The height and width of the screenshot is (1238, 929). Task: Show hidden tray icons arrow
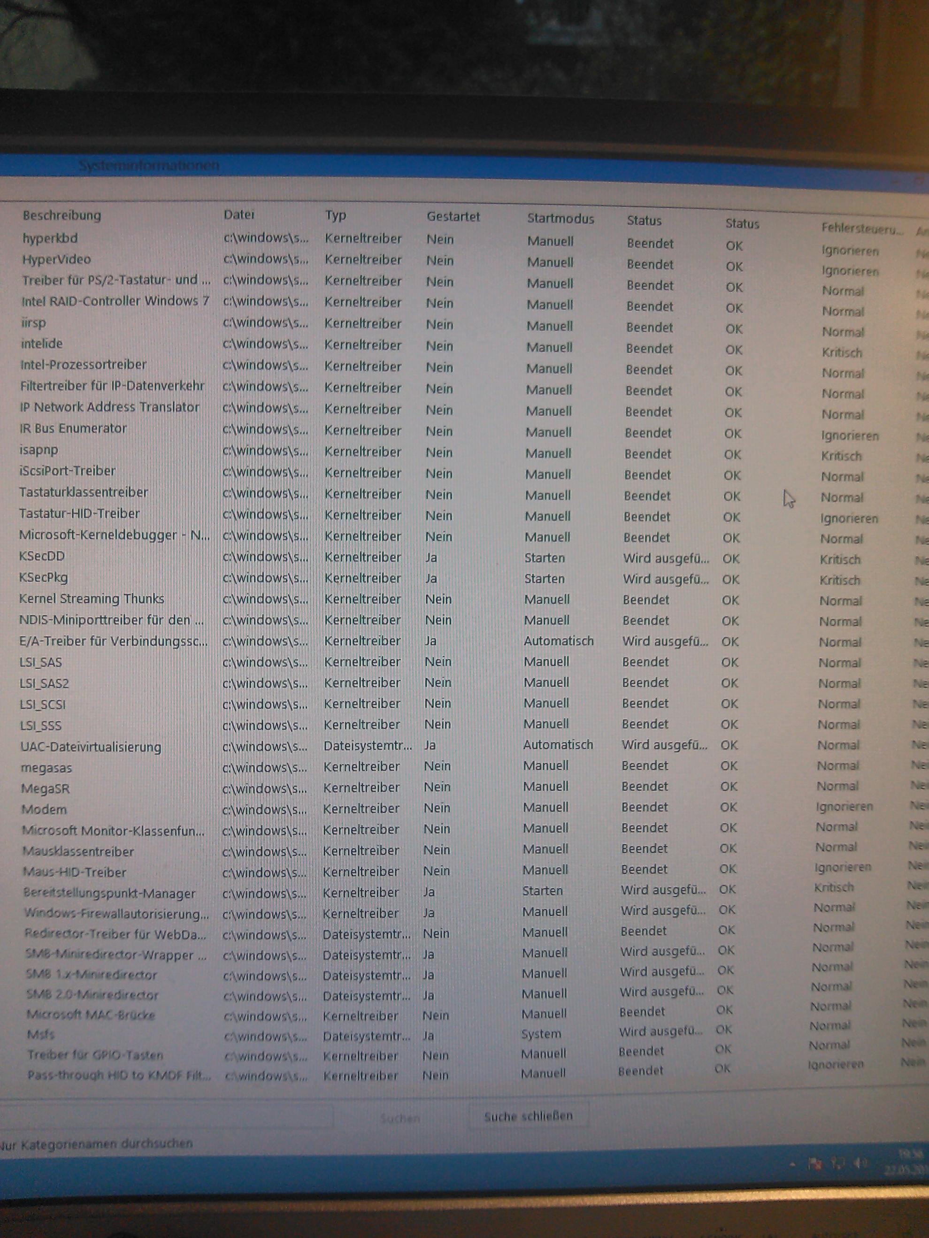791,1164
